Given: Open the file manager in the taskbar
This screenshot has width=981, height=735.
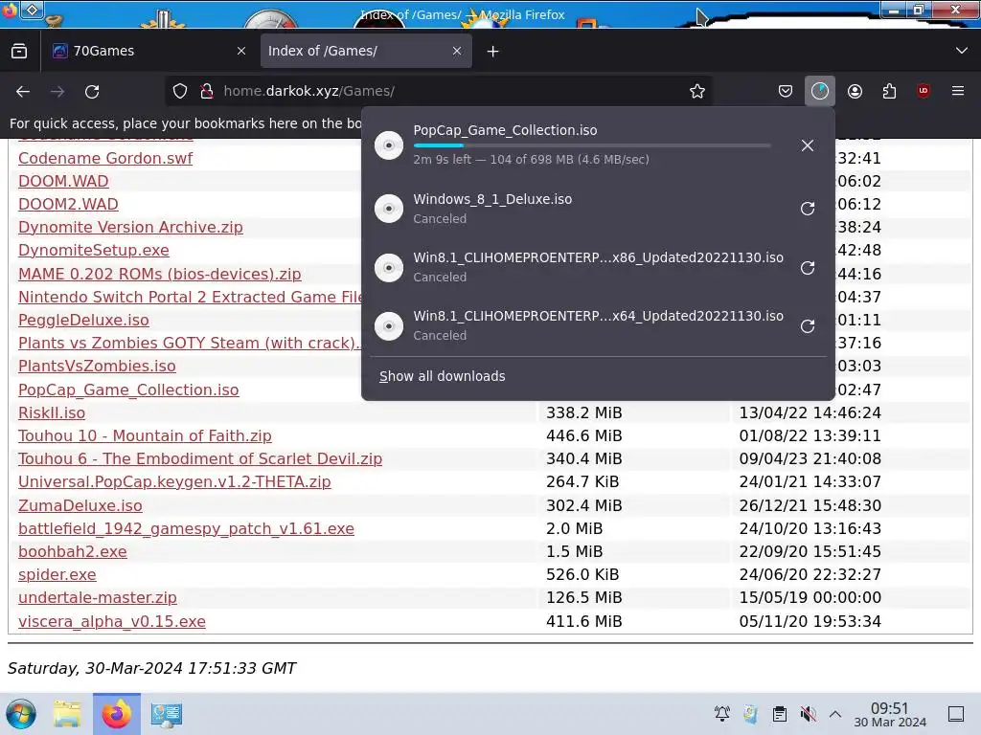Looking at the screenshot, I should click(67, 714).
